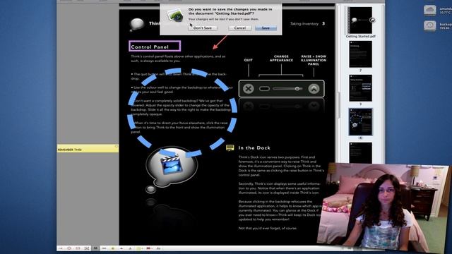Viewport: 452px width, 254px height.
Task: Open the font annotation tool
Action: pyautogui.click(x=158, y=248)
